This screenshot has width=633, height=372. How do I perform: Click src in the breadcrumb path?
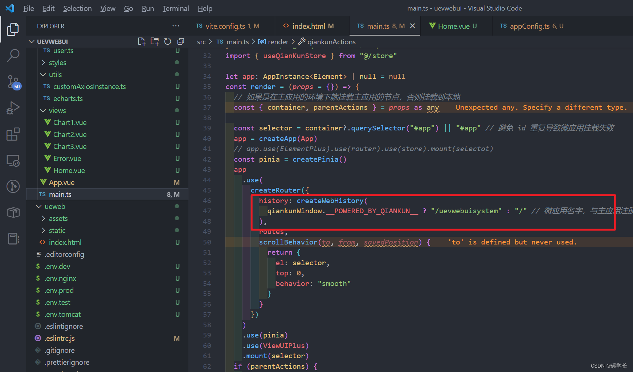pyautogui.click(x=201, y=42)
